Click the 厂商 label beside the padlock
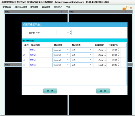 pyautogui.click(x=130, y=8)
